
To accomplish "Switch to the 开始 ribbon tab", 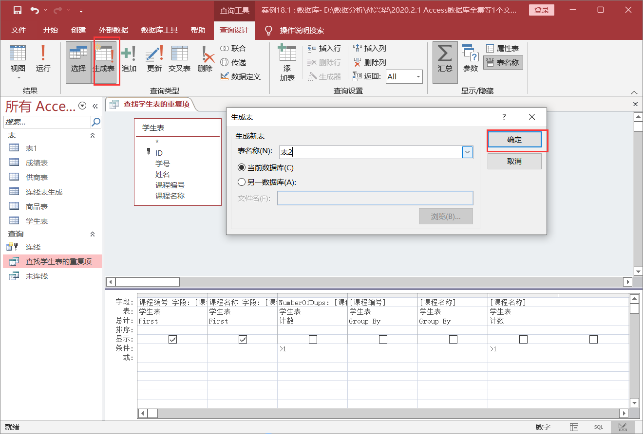I will (x=50, y=30).
